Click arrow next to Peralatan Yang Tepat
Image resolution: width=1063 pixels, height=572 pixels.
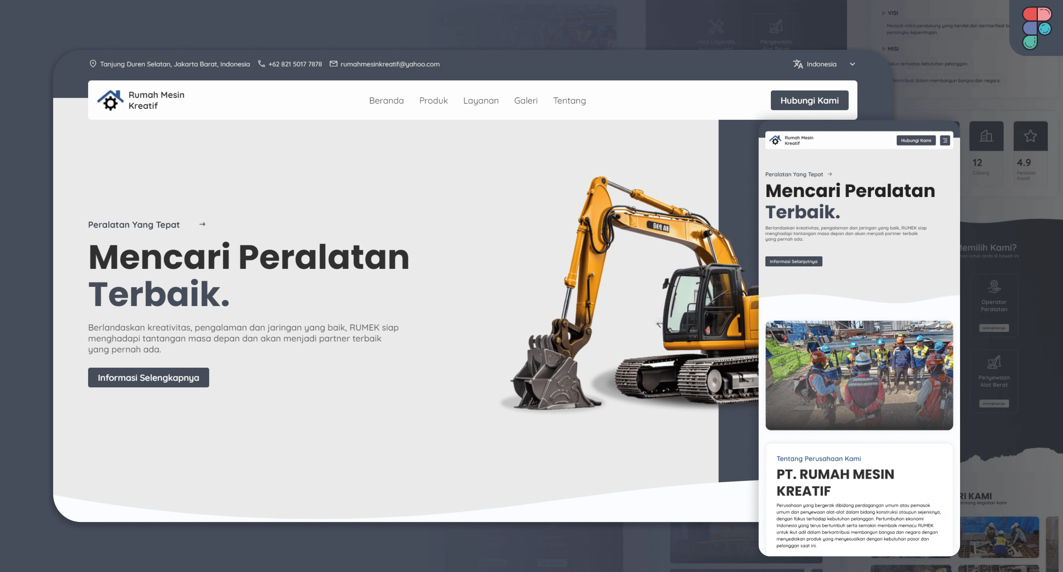(x=202, y=224)
